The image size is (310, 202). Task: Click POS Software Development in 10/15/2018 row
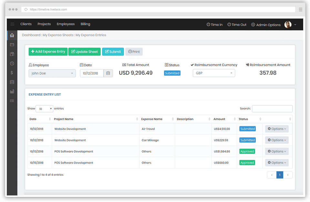coord(74,163)
